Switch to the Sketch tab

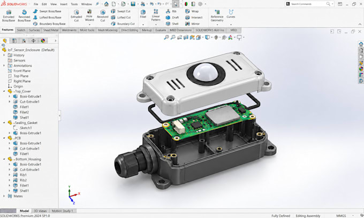pyautogui.click(x=21, y=30)
